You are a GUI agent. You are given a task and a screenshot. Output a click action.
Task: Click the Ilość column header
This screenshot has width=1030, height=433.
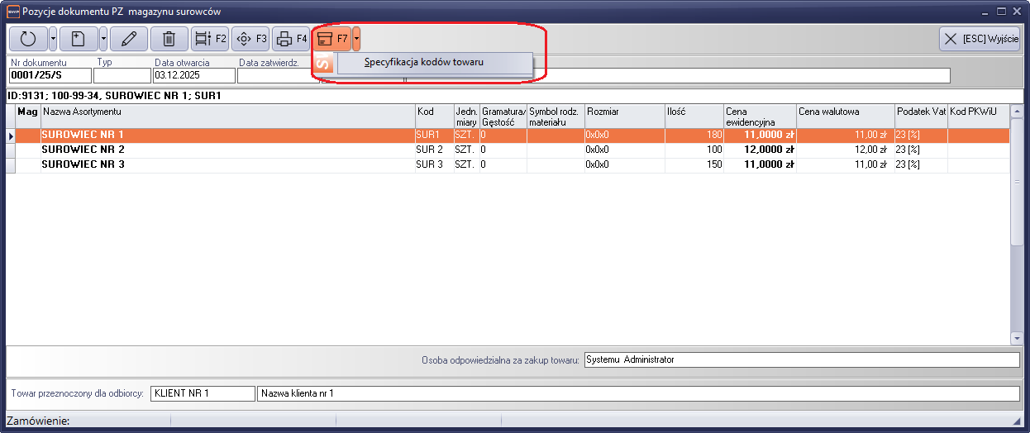tap(693, 112)
